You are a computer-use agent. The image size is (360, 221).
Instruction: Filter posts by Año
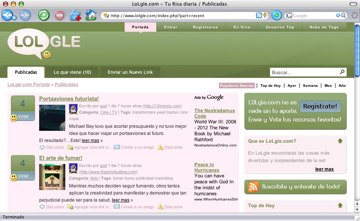coord(342,85)
